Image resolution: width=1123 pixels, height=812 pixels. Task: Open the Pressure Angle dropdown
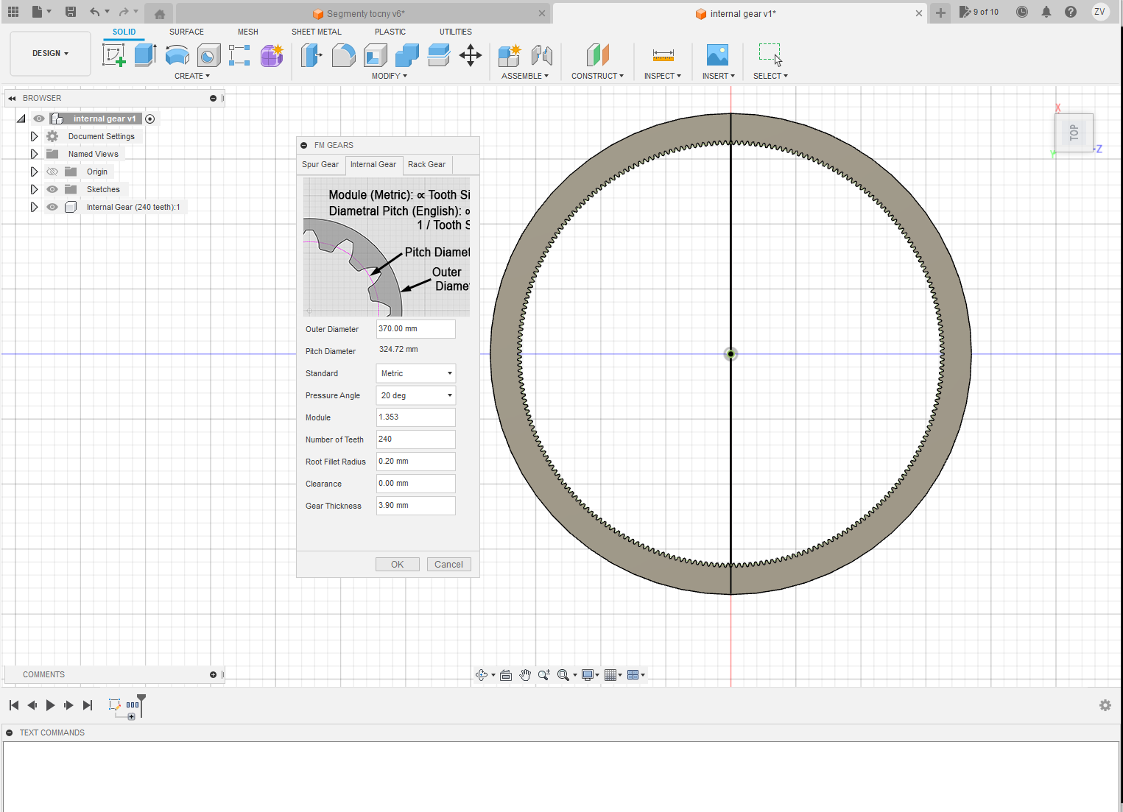coord(416,395)
